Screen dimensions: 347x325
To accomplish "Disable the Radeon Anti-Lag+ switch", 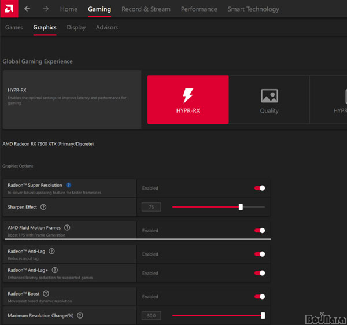I will (260, 273).
